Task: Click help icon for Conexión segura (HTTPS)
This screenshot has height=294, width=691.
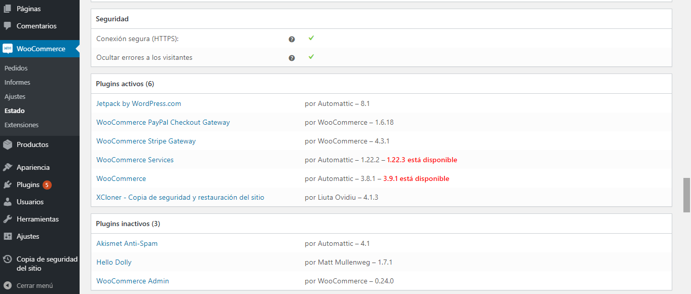Action: tap(292, 39)
